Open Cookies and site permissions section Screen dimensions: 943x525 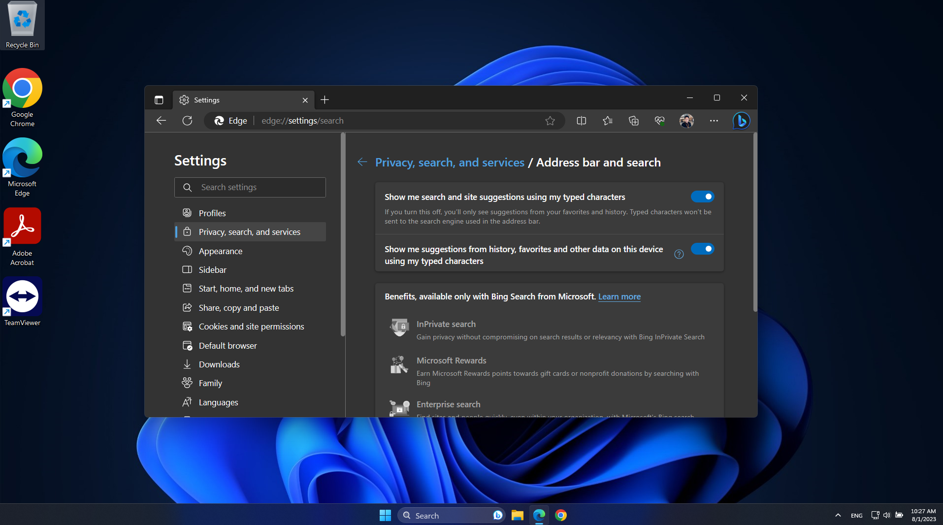250,327
